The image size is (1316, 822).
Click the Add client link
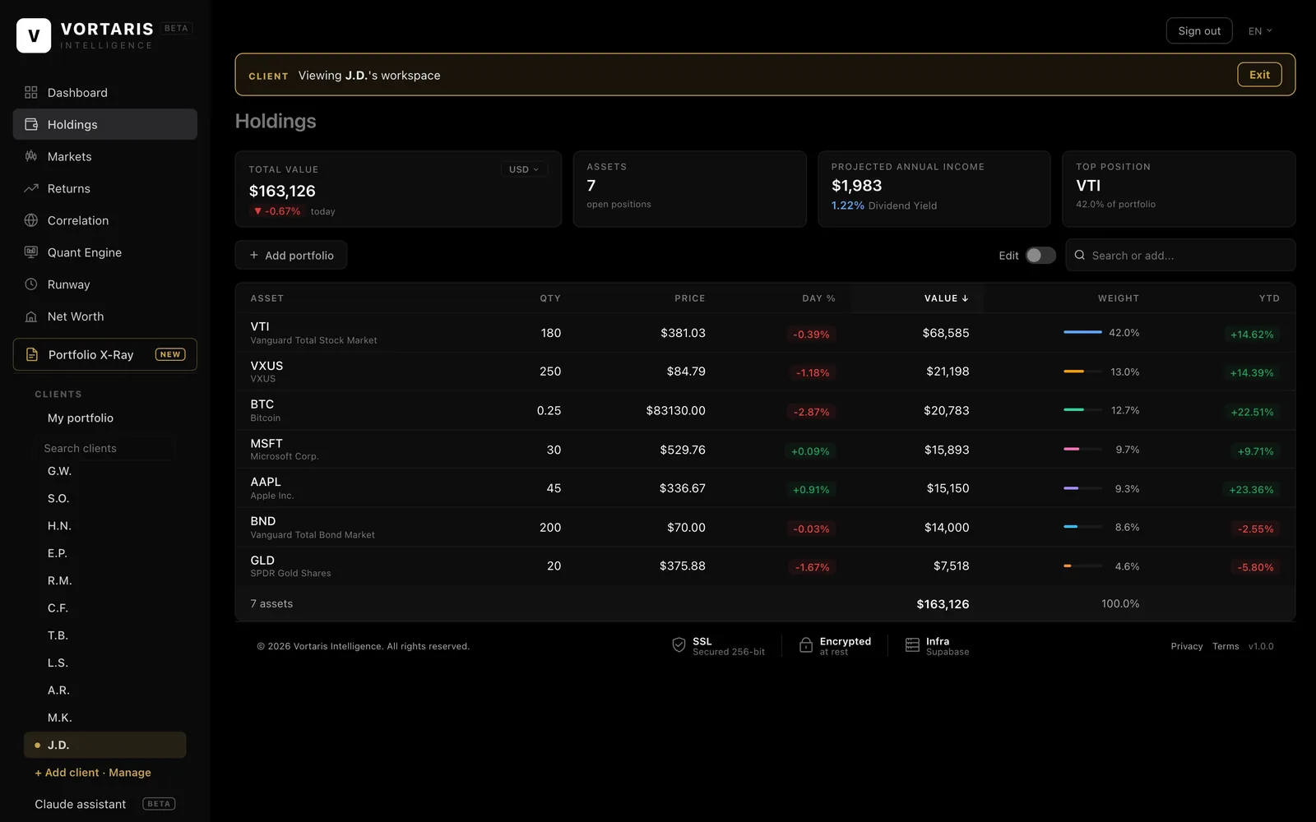(x=67, y=773)
